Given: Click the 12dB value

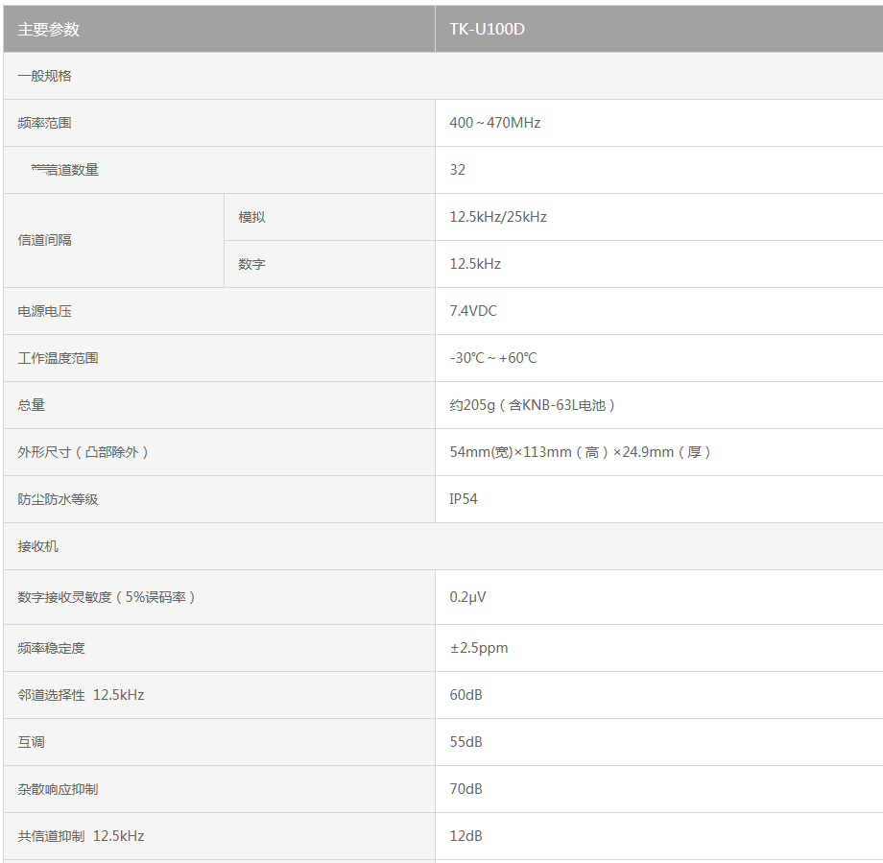Looking at the screenshot, I should (465, 836).
